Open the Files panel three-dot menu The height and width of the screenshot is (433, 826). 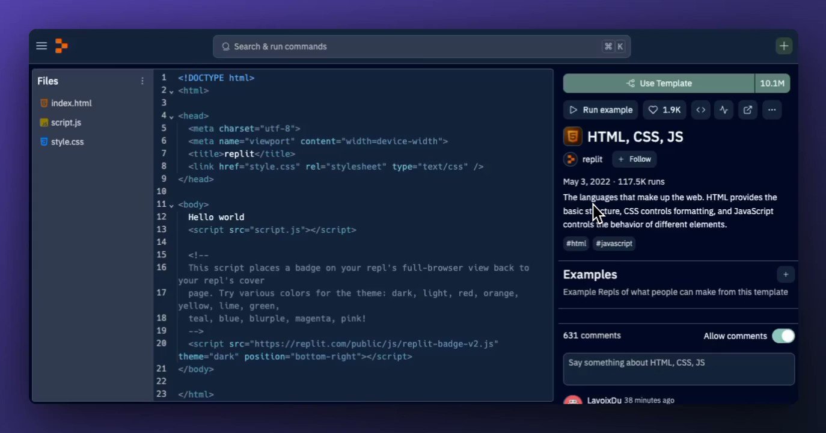point(142,81)
